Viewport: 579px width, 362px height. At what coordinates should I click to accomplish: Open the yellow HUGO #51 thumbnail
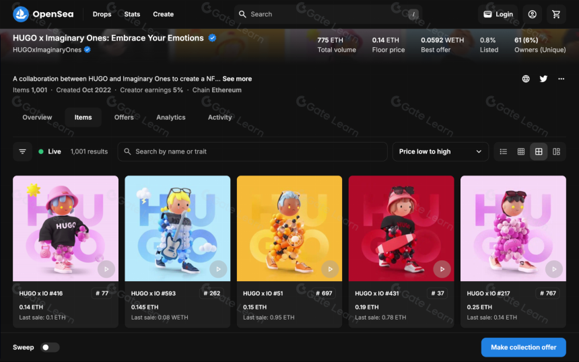[x=289, y=228]
